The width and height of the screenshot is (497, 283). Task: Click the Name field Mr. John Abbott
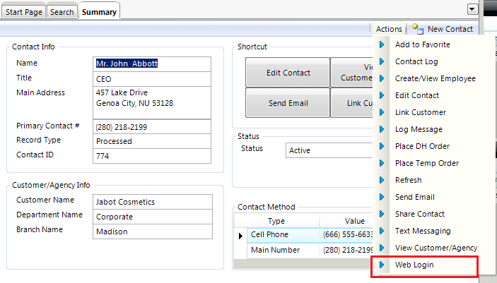pyautogui.click(x=152, y=64)
